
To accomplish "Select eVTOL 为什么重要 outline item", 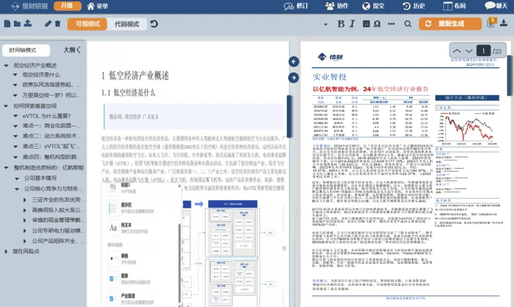I will pos(47,116).
